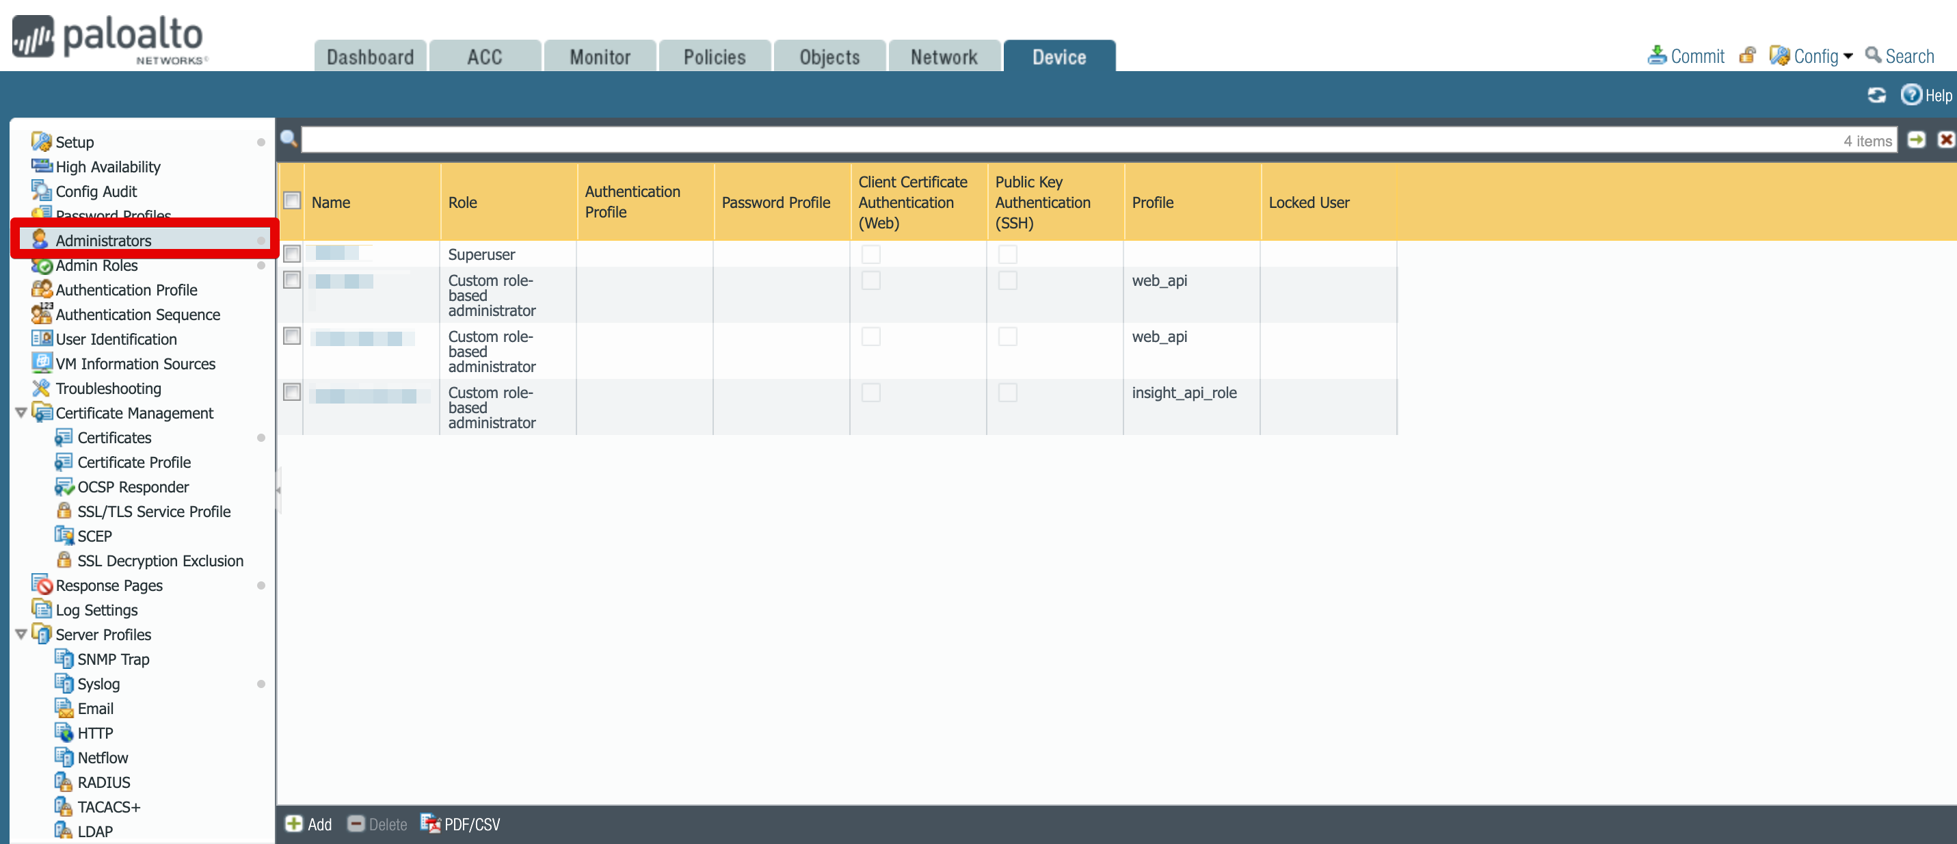Click the left panel collapse handle

pos(278,491)
